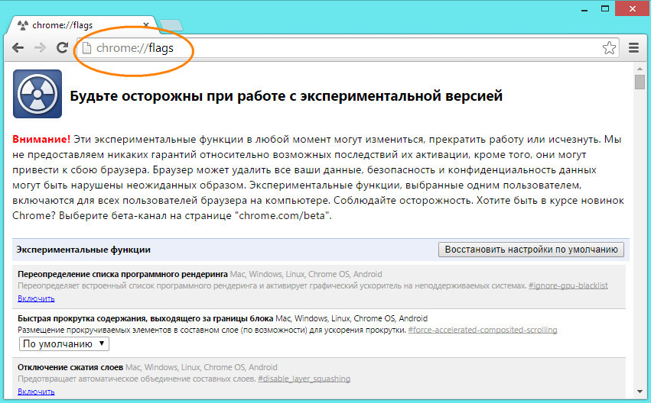This screenshot has width=651, height=403.
Task: Click the scrollbar up arrow
Action: pos(640,69)
